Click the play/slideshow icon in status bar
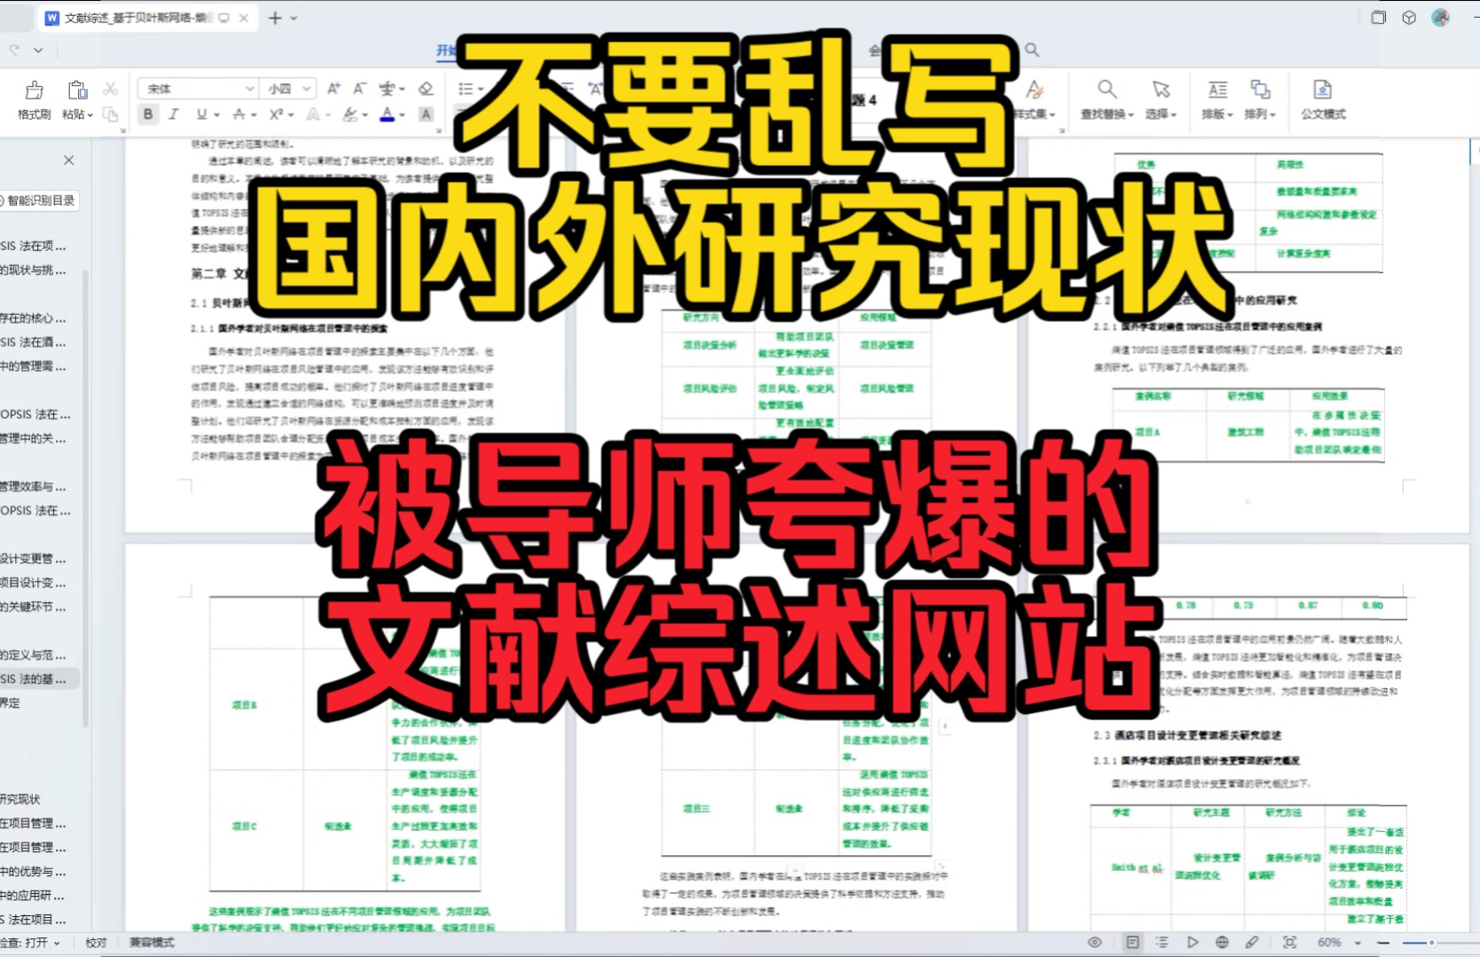The image size is (1480, 957). [1192, 942]
